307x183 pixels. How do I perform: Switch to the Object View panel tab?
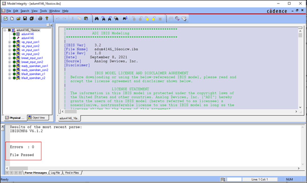tap(38, 117)
